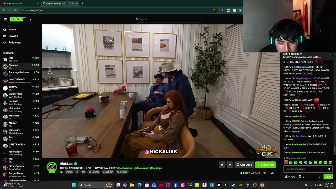Reload the page in browser

point(15,10)
